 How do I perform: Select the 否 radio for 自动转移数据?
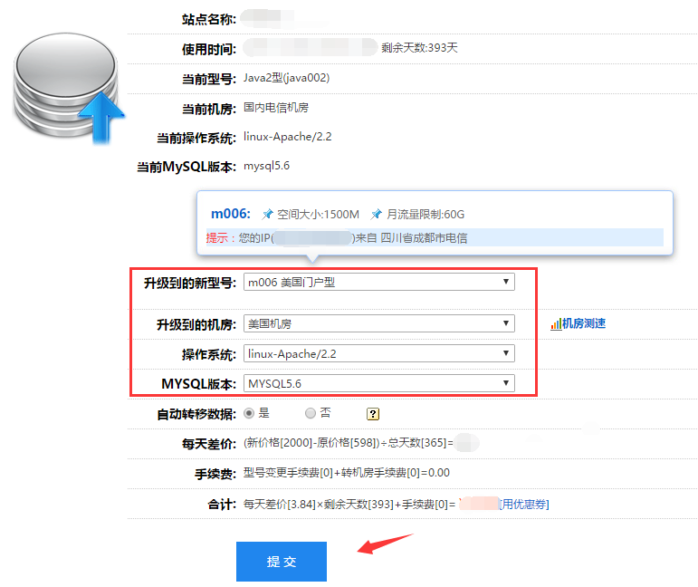coord(311,413)
